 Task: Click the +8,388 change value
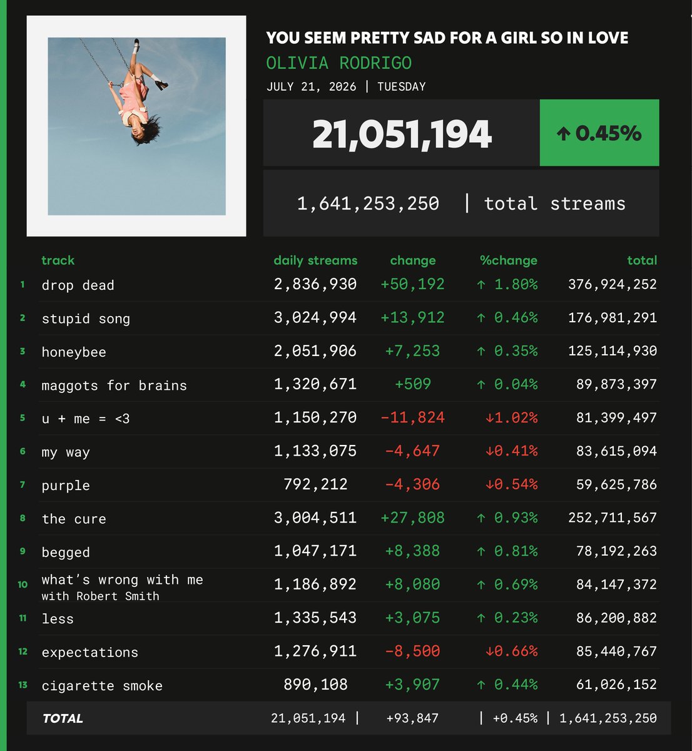tap(413, 551)
